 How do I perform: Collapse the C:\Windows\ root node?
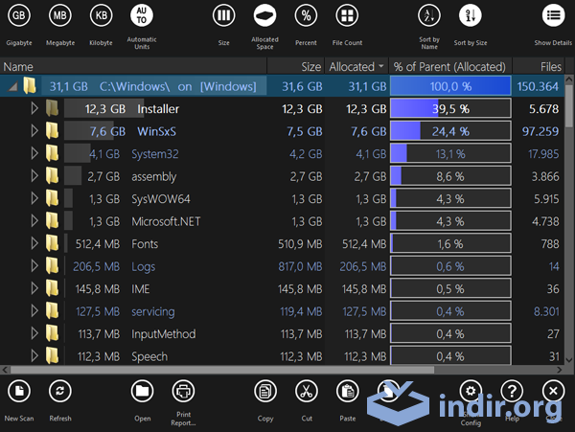[x=13, y=87]
